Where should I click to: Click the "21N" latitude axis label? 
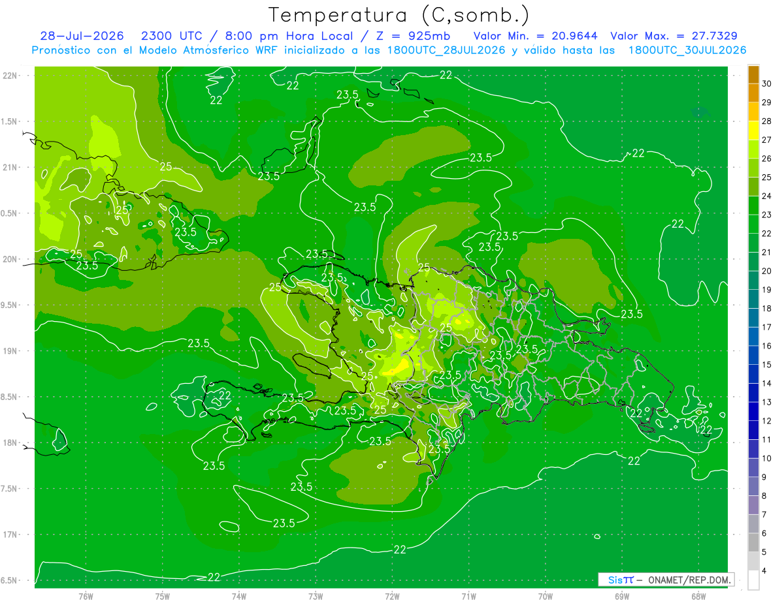[x=10, y=167]
